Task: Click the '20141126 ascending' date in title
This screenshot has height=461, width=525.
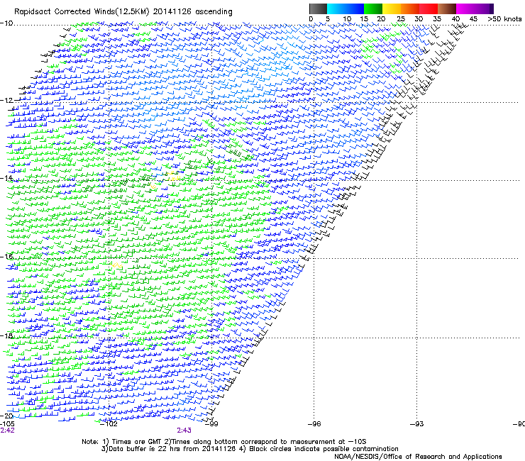Action: coord(192,11)
